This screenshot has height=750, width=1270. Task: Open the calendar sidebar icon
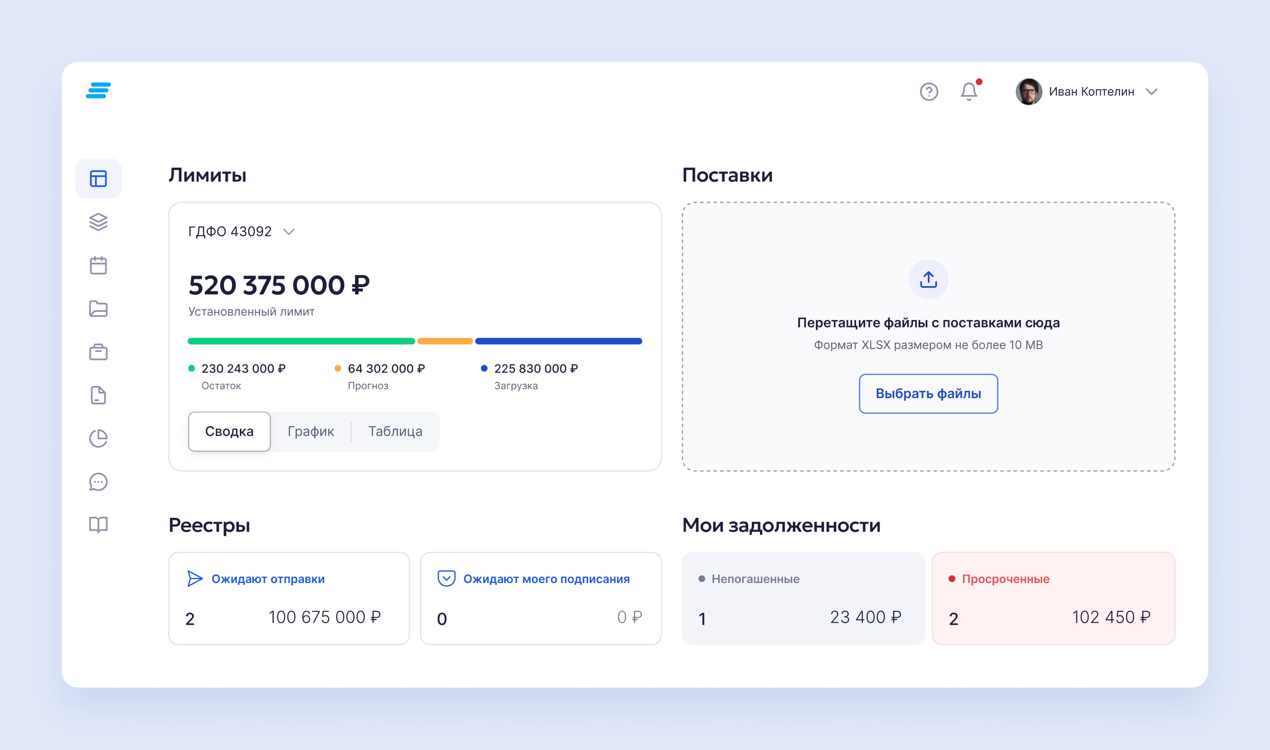[x=98, y=265]
